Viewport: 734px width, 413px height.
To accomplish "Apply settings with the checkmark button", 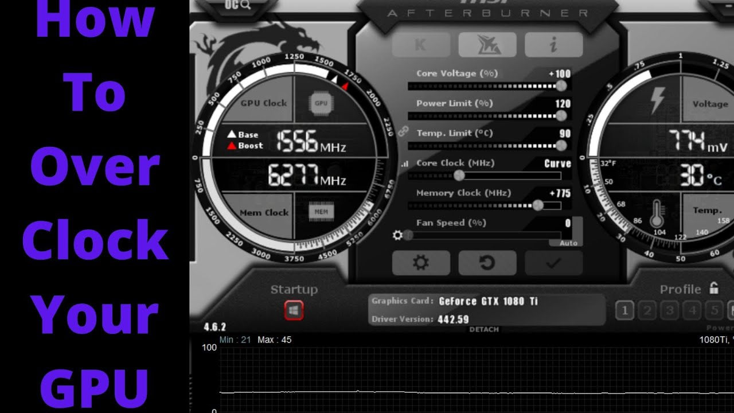I will [554, 263].
